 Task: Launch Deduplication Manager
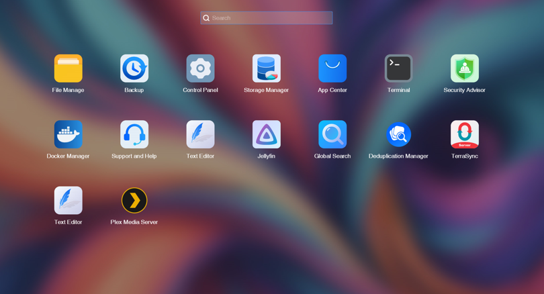[x=398, y=134]
